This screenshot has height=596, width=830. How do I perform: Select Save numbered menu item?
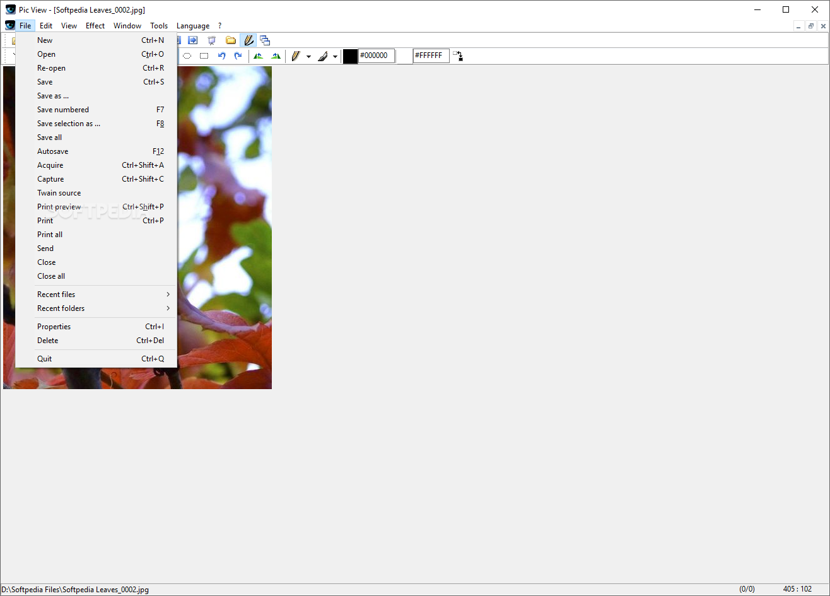pyautogui.click(x=96, y=110)
